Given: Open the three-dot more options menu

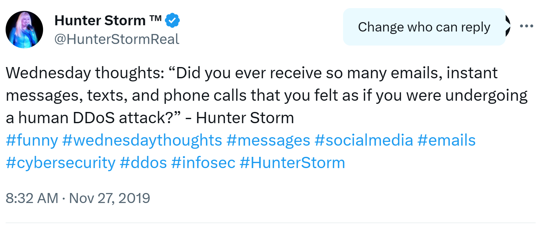Looking at the screenshot, I should [526, 26].
